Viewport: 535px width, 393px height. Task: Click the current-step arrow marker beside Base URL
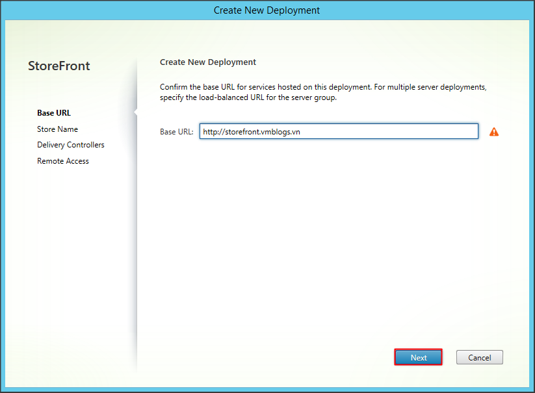pos(135,113)
